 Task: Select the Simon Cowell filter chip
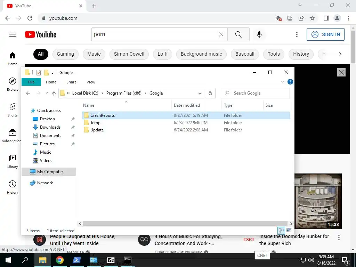129,54
